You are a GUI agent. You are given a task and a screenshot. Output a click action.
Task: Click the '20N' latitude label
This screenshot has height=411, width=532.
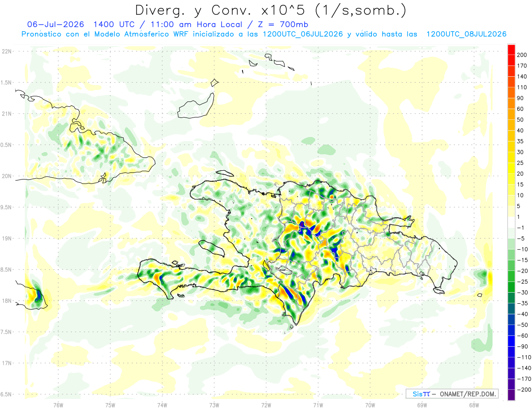7,176
